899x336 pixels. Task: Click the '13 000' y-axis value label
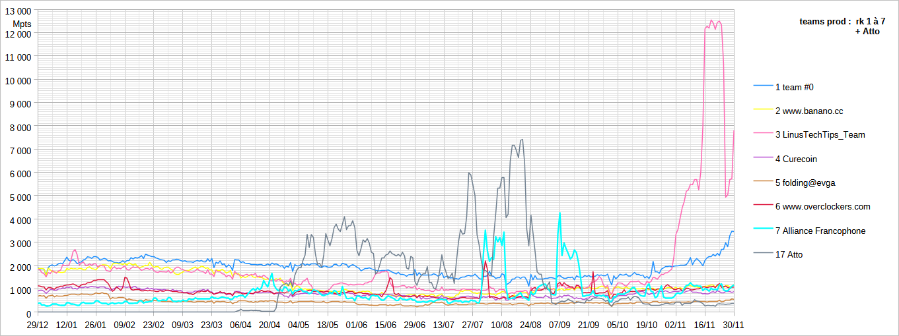click(18, 11)
